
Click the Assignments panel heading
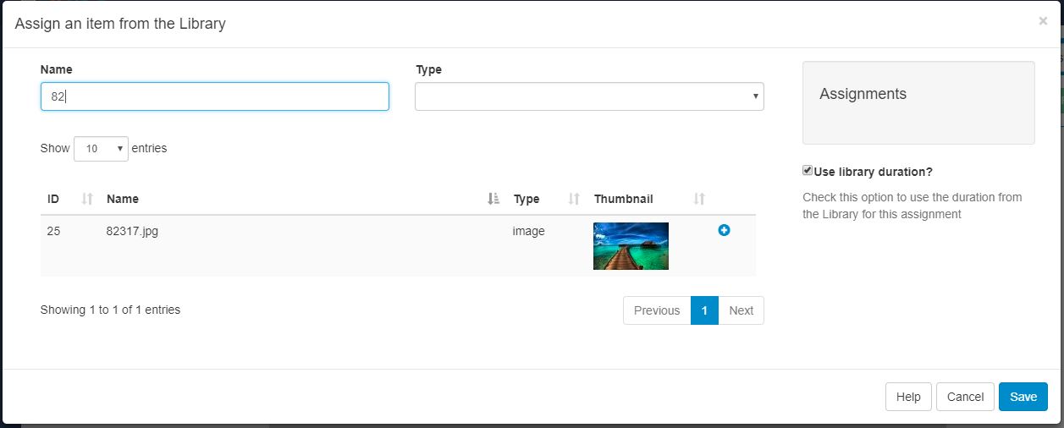pyautogui.click(x=863, y=94)
